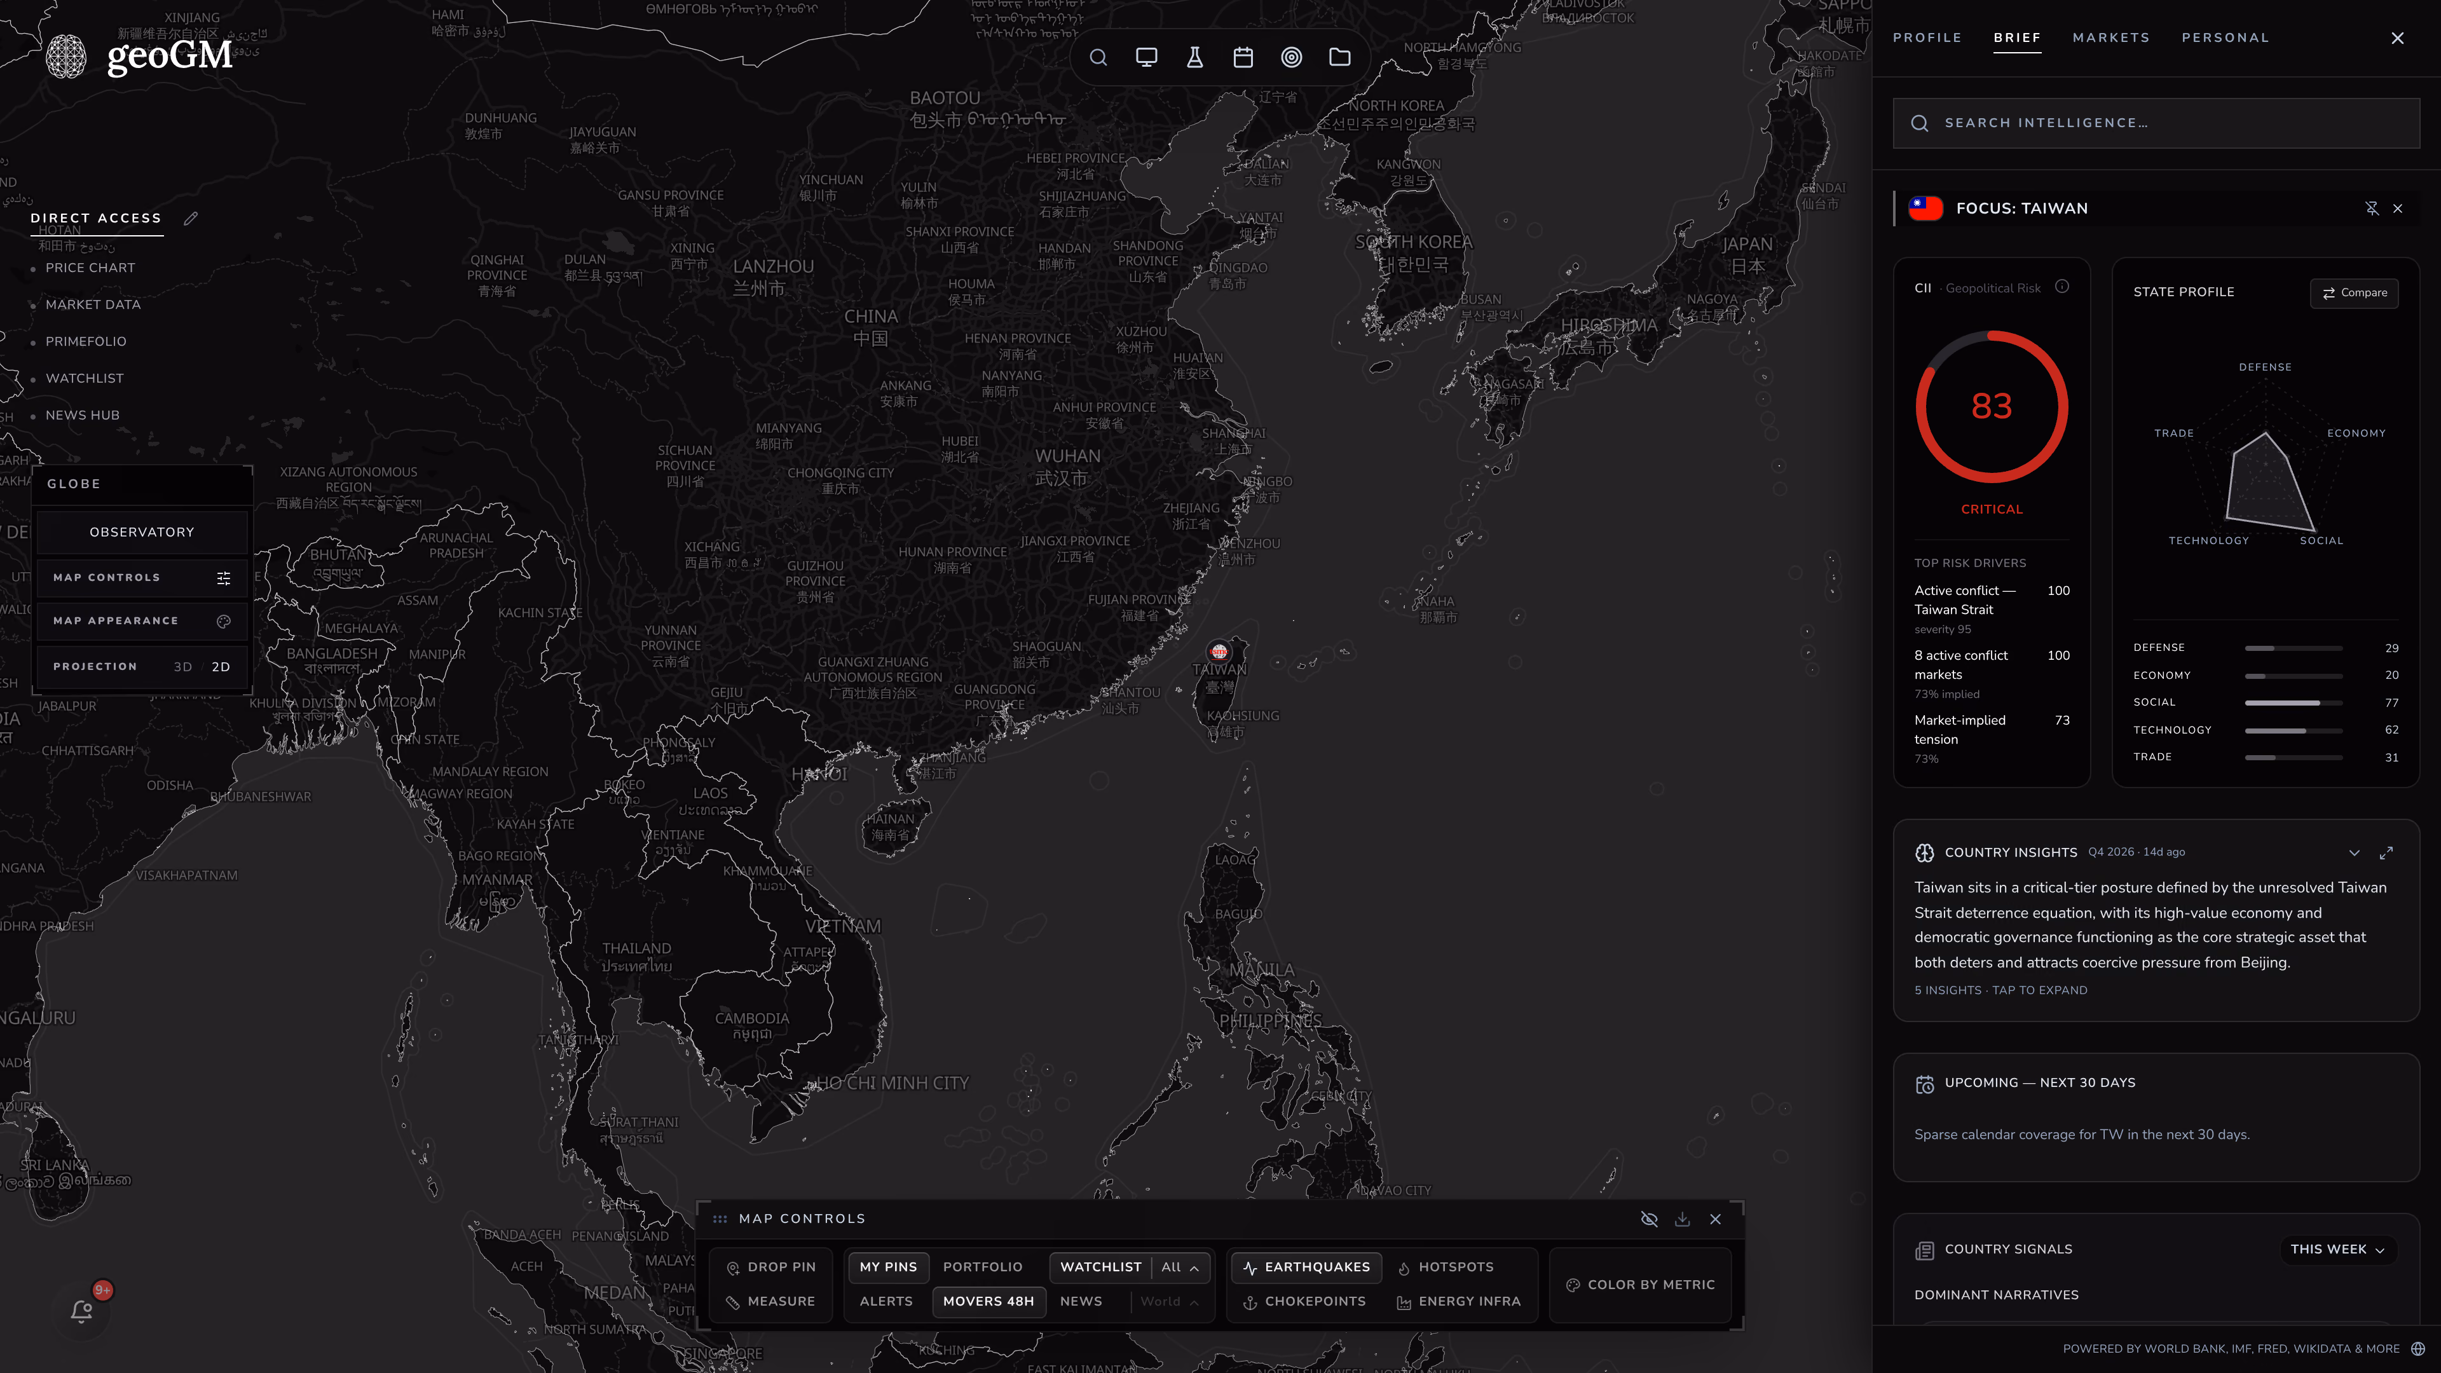This screenshot has width=2441, height=1373.
Task: Toggle Chokepoints layer
Action: pos(1305,1302)
